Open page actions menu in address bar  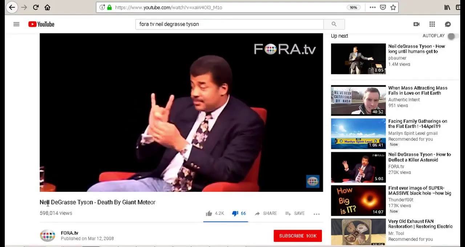click(x=372, y=7)
